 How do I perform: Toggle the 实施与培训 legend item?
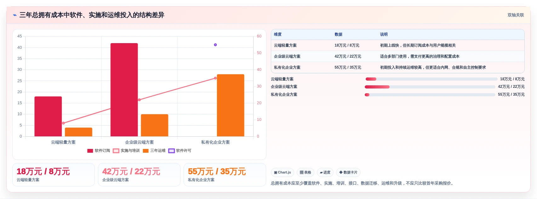(126, 151)
